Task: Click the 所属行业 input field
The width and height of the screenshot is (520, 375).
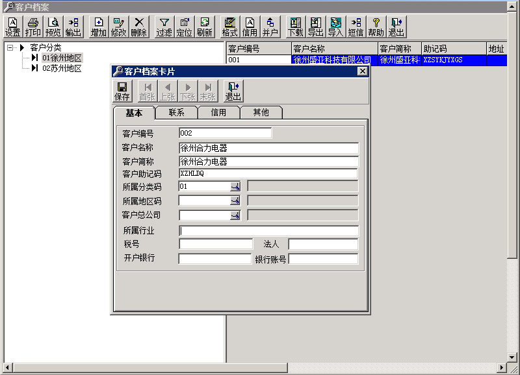Action: [268, 231]
